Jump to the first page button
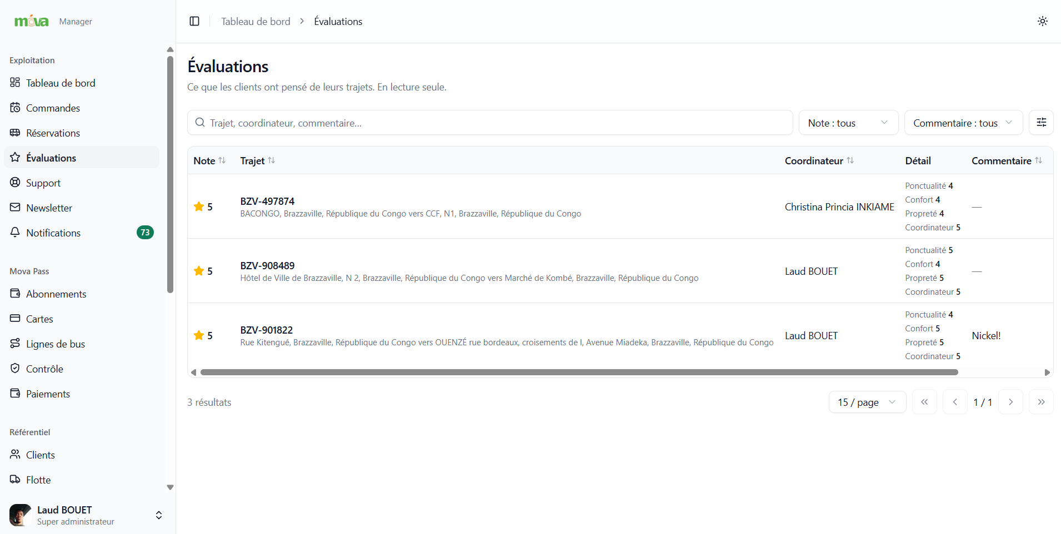 click(x=924, y=402)
